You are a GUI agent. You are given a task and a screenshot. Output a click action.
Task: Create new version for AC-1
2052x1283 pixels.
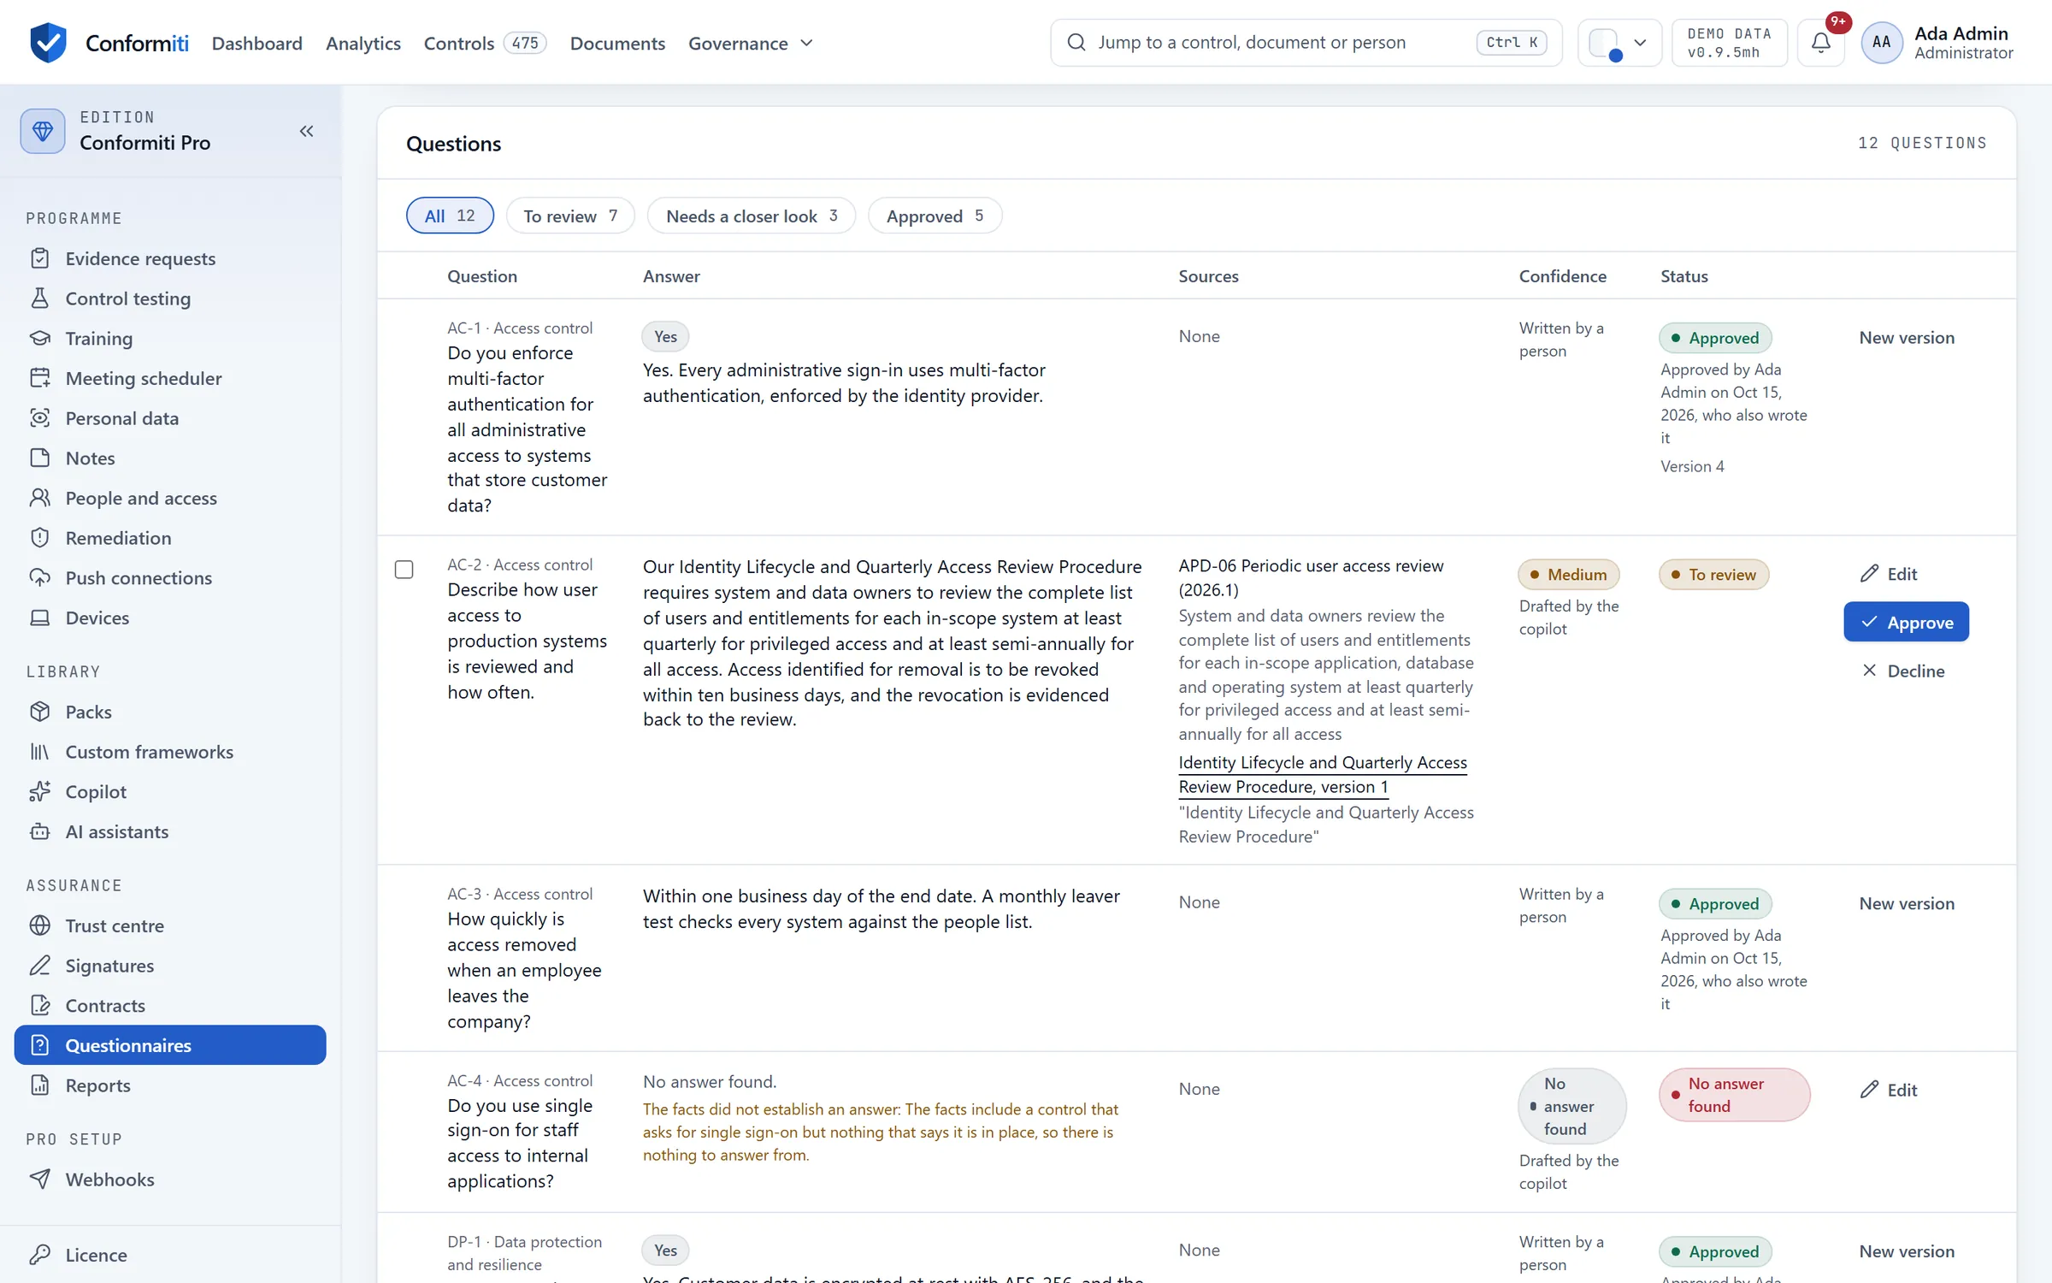[x=1907, y=338]
